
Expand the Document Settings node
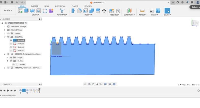click(x=5, y=26)
